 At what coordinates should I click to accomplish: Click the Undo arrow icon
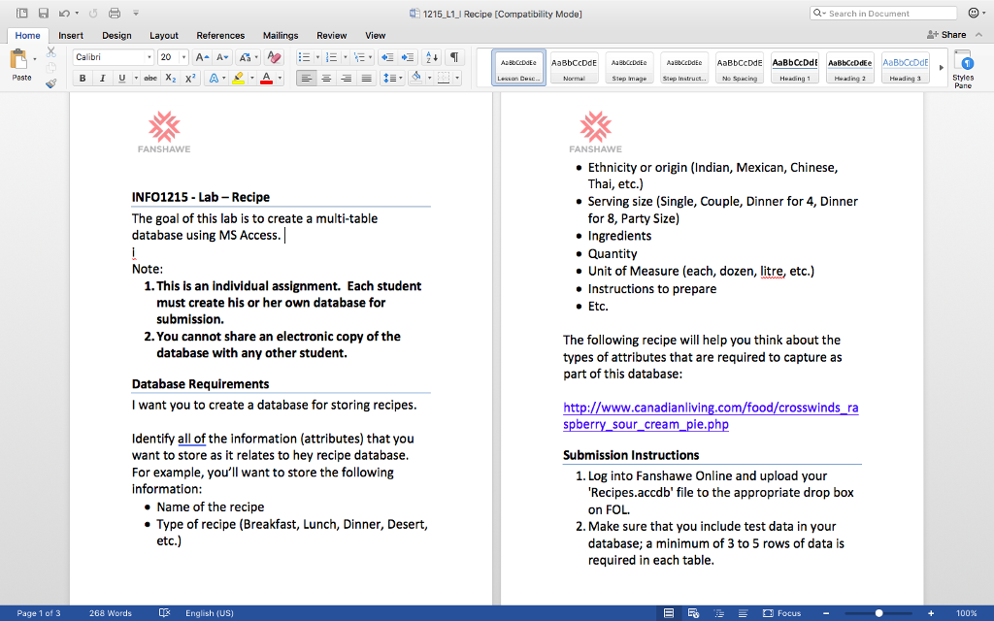(x=64, y=14)
